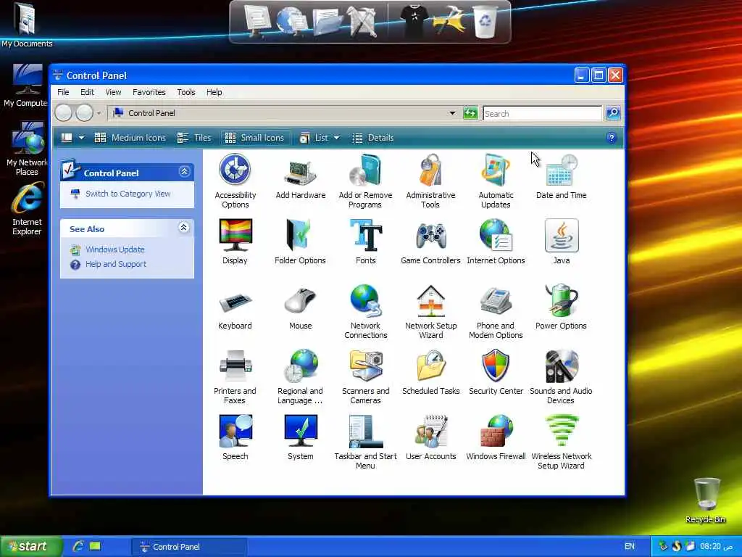This screenshot has width=742, height=557.
Task: Collapse the Control Panel sidebar section
Action: [x=185, y=171]
